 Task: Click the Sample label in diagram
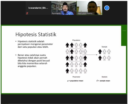104,47
